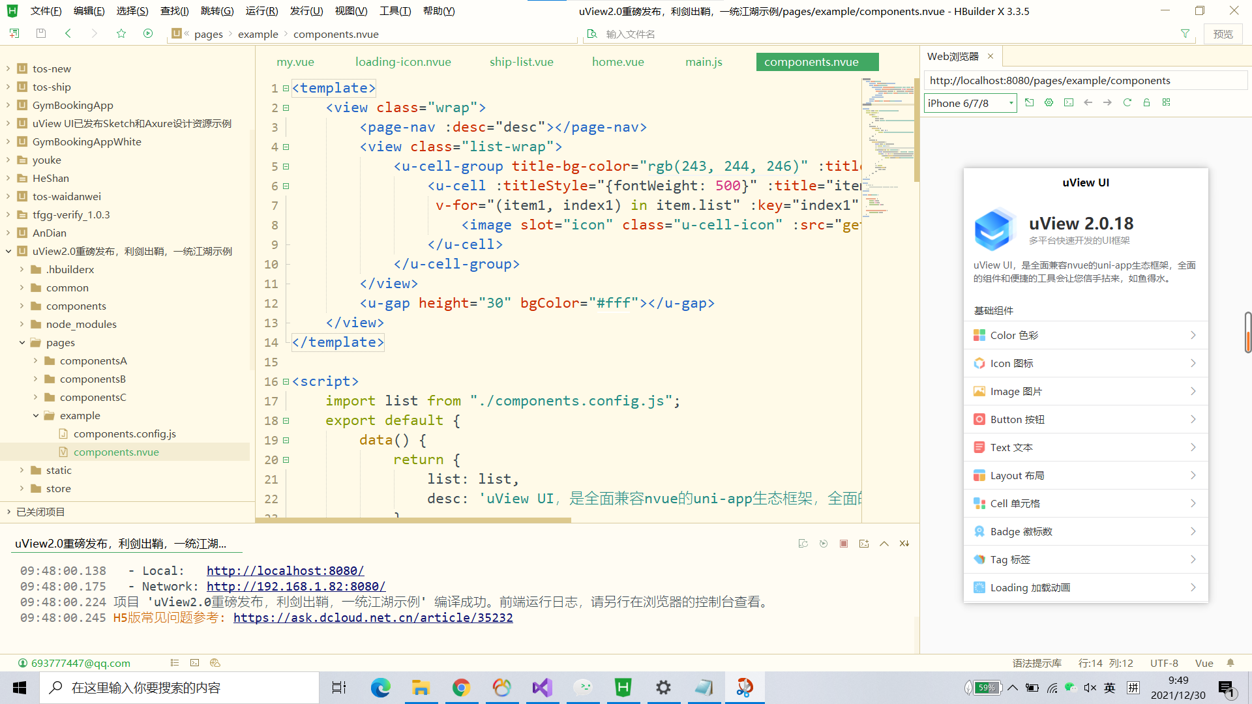Click the new terminal icon in console panel
This screenshot has height=704, width=1252.
pos(864,544)
